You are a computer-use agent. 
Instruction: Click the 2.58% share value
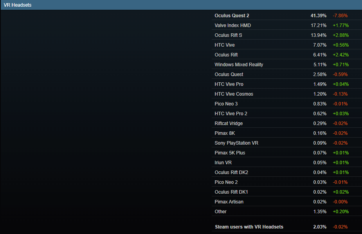pos(320,74)
